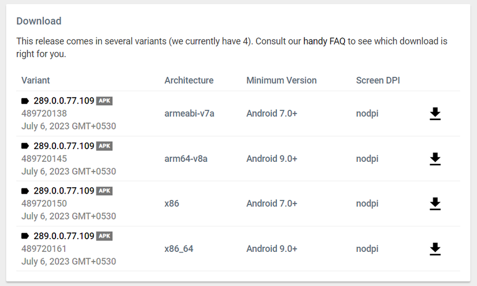
Task: Click the tag icon in the x86_64 row
Action: coord(25,236)
